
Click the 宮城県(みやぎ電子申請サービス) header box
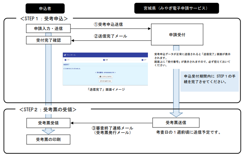(177, 8)
